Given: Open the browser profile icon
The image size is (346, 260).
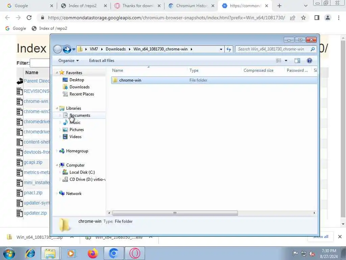Looking at the screenshot, I should pyautogui.click(x=328, y=18).
